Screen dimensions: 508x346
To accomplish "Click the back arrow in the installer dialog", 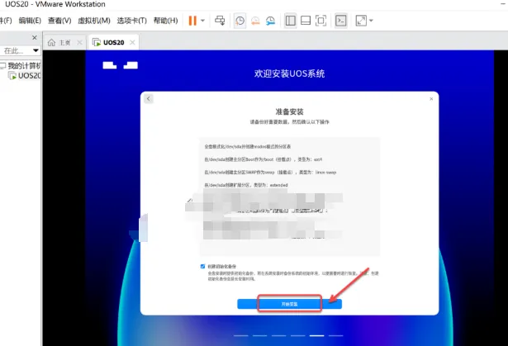I will [149, 98].
